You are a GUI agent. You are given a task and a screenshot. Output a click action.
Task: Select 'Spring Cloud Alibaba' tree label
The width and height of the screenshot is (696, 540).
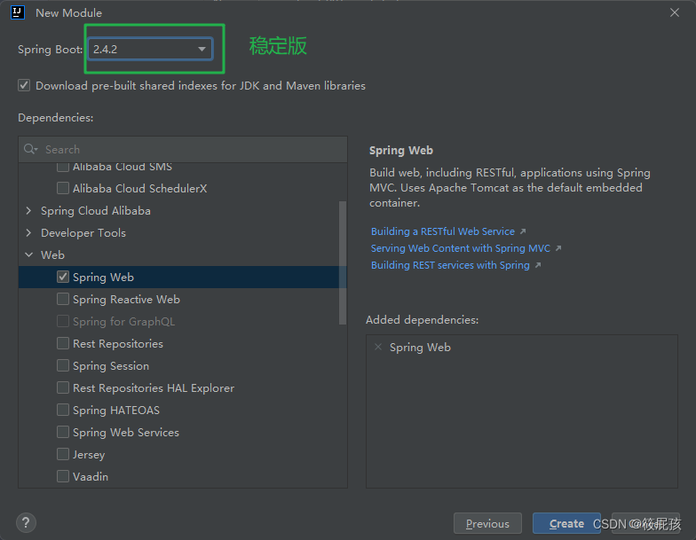(x=96, y=211)
